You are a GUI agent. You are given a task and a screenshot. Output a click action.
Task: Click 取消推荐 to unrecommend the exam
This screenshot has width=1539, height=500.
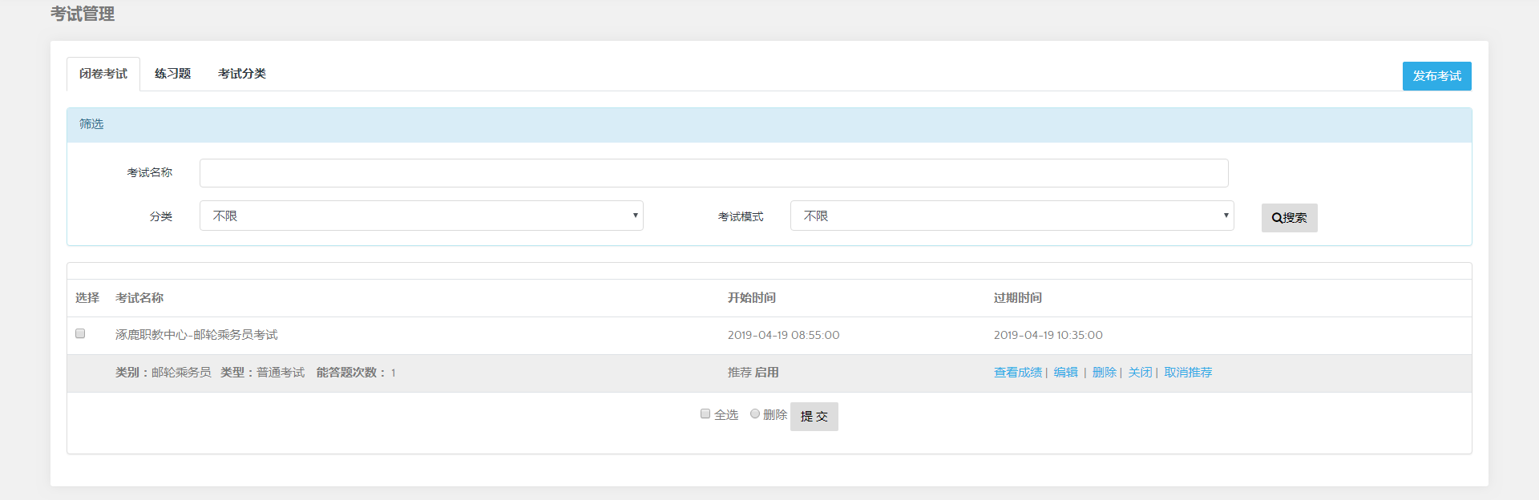coord(1188,373)
